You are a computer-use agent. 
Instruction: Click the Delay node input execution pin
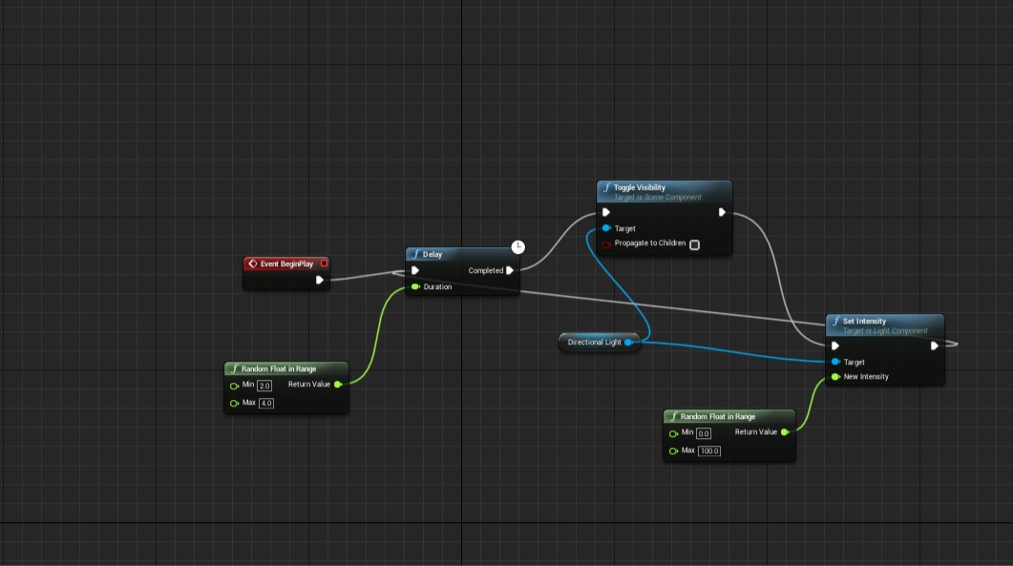414,270
